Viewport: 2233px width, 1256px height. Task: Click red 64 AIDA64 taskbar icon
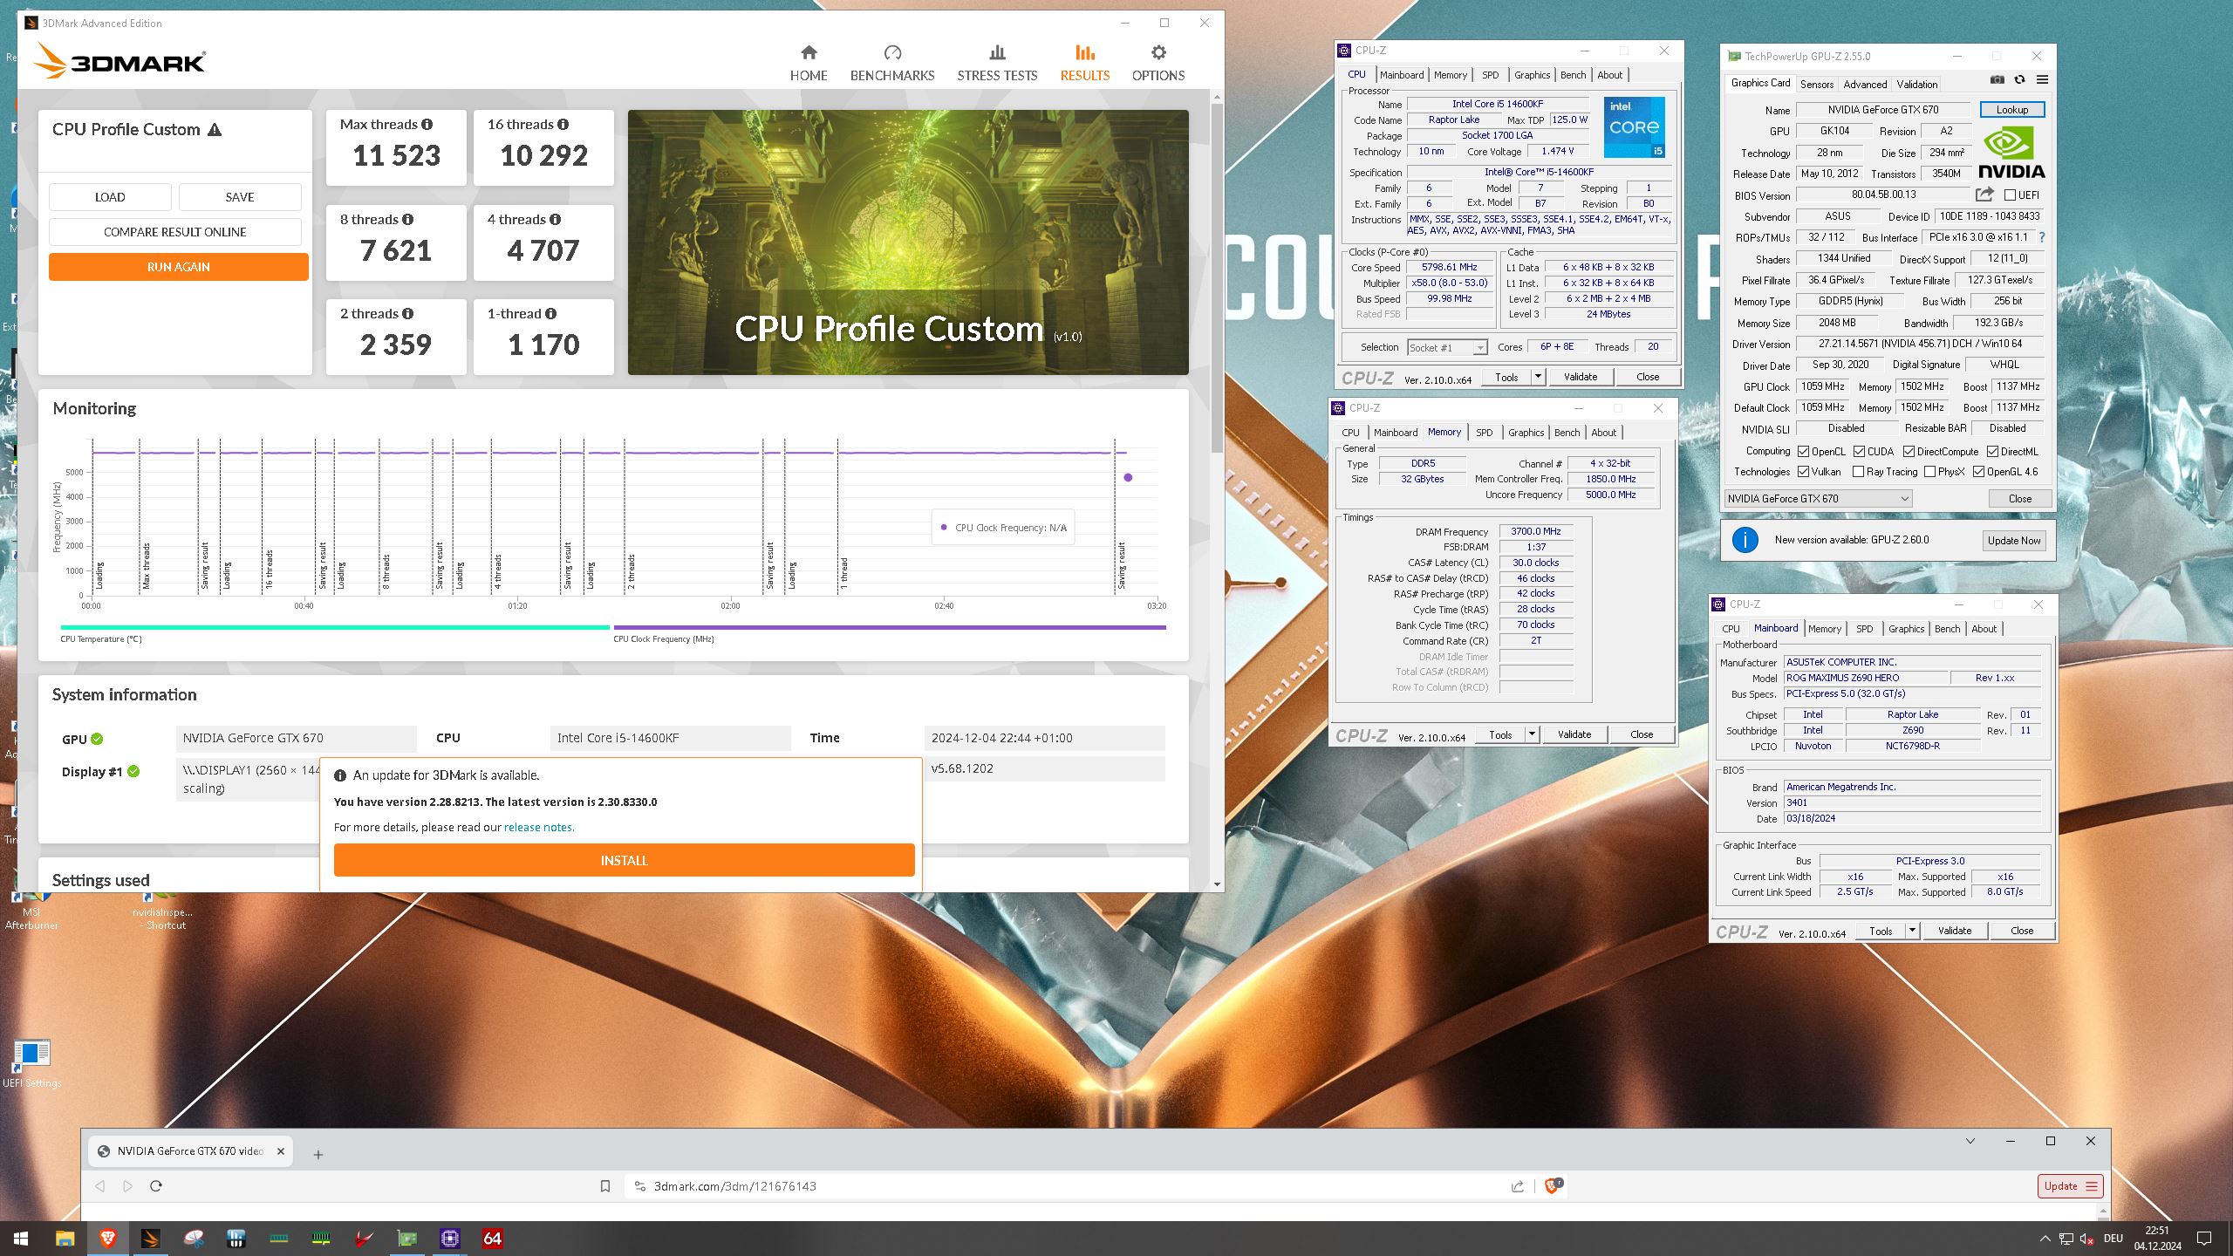493,1239
